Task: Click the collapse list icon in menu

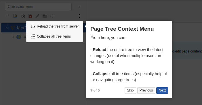Action: 33,36
